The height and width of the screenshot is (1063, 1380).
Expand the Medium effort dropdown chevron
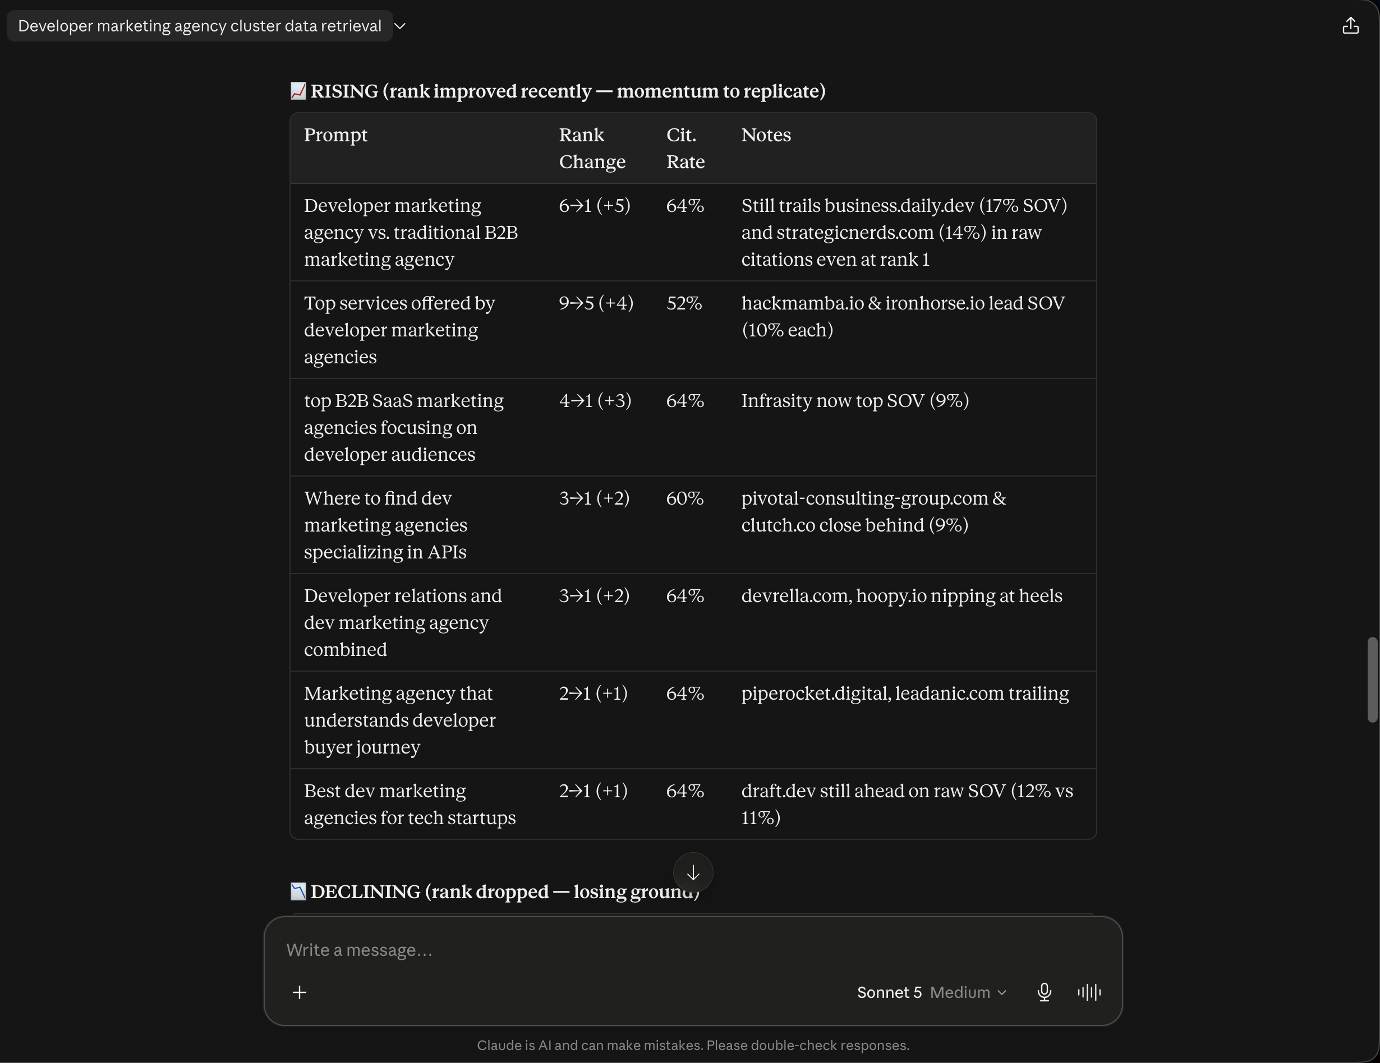coord(1002,993)
